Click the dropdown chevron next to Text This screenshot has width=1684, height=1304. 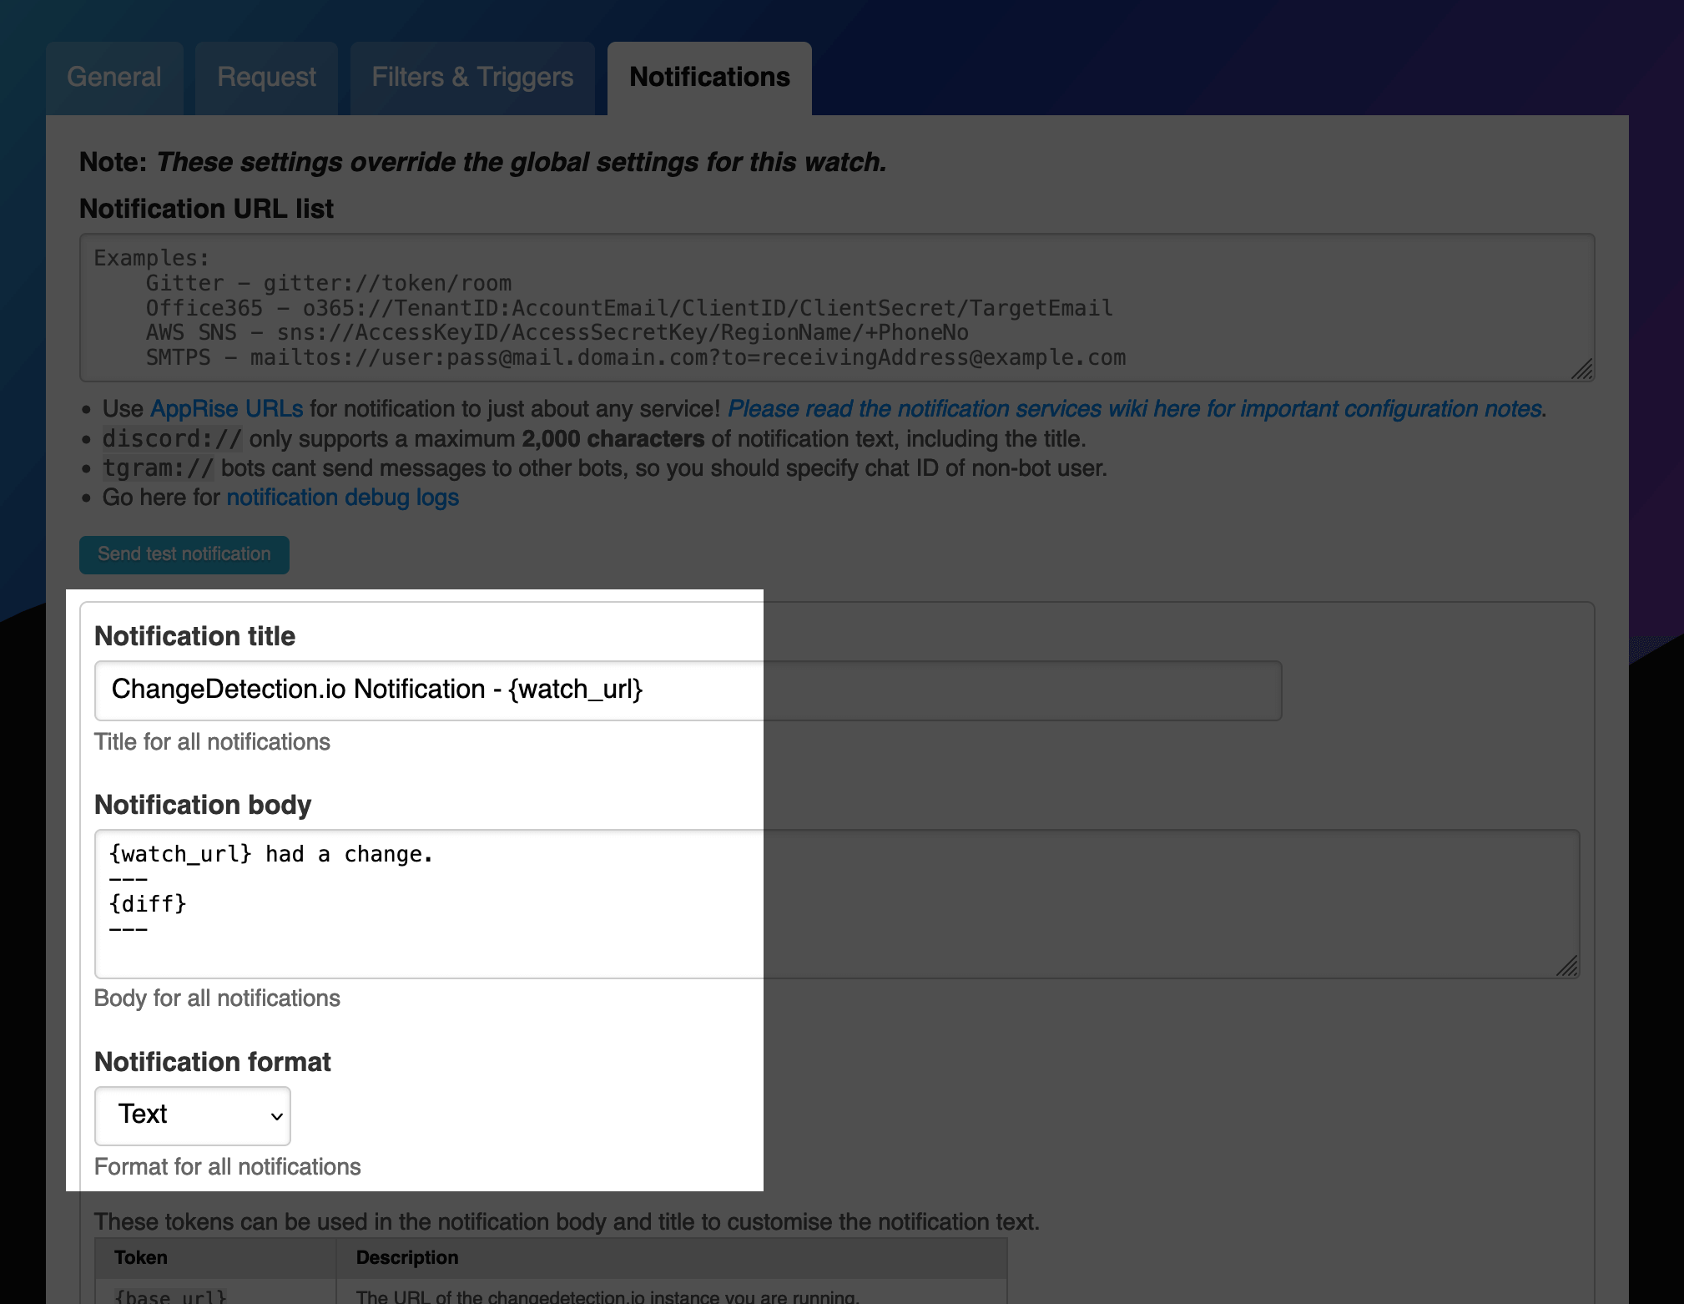coord(275,1117)
